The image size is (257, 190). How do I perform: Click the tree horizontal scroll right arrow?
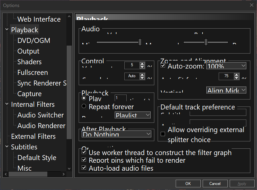64,174
